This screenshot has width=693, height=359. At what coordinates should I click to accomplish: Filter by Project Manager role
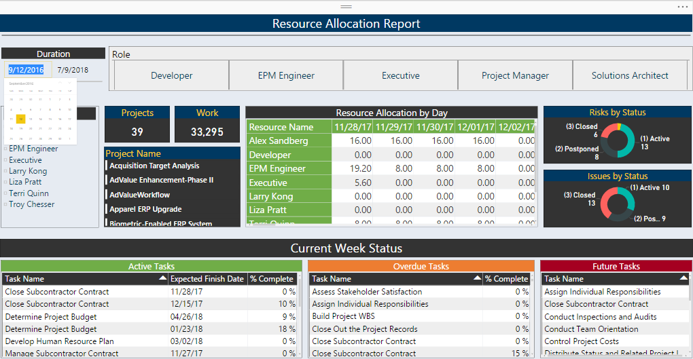pos(515,75)
